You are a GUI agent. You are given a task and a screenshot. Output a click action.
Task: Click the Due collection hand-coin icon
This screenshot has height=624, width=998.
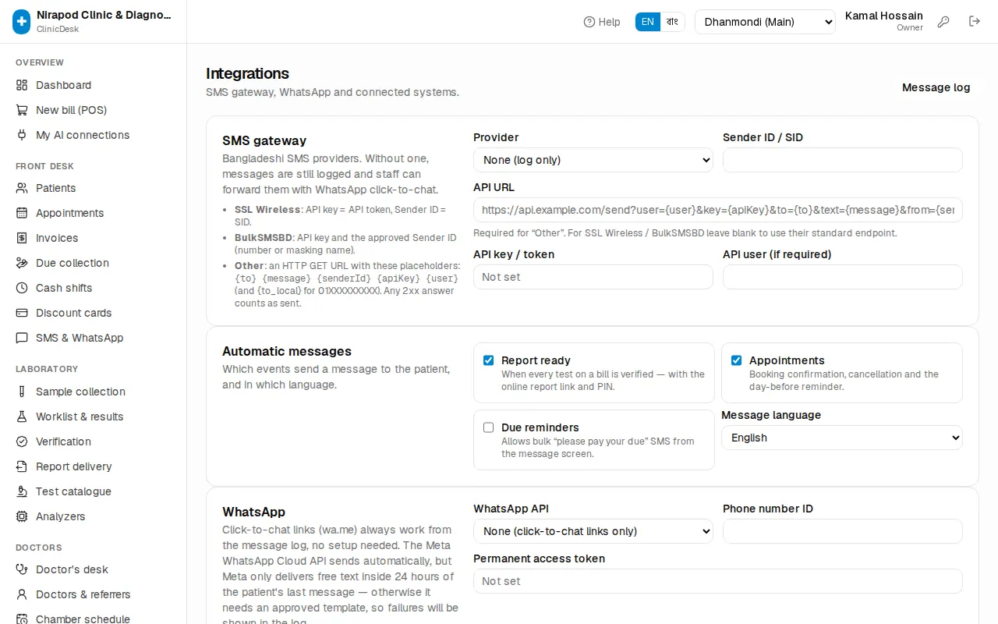point(22,263)
